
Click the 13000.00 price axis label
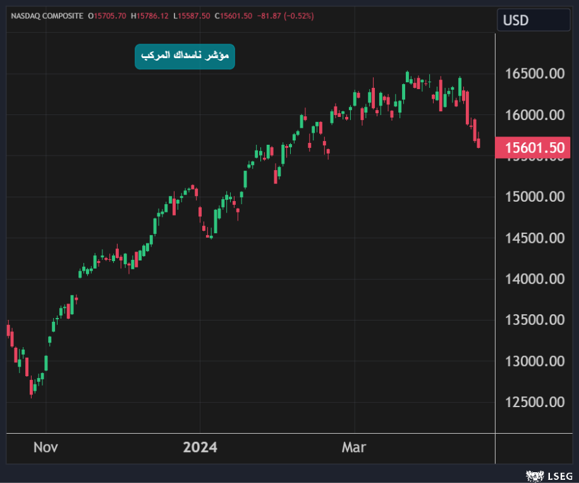534,361
